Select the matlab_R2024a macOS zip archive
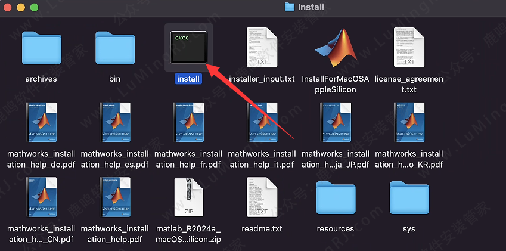 [188, 198]
